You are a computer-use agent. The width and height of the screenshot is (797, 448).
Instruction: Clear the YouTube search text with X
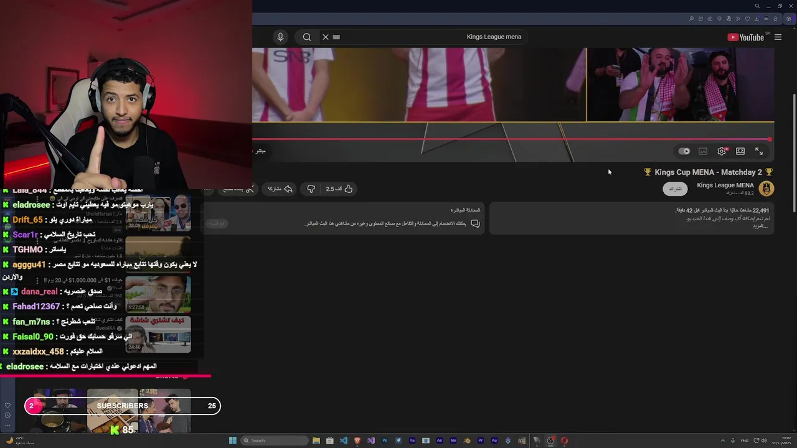click(325, 37)
